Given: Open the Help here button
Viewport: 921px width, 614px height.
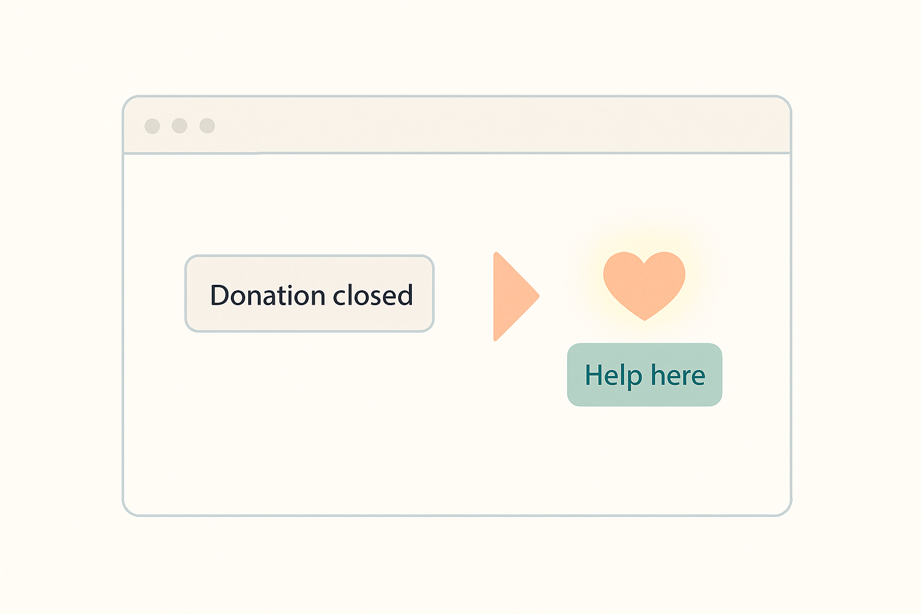Looking at the screenshot, I should 645,375.
